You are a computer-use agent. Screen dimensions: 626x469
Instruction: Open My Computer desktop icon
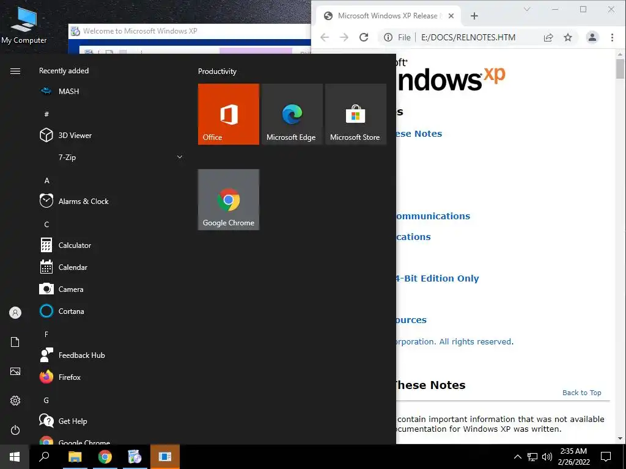click(24, 24)
